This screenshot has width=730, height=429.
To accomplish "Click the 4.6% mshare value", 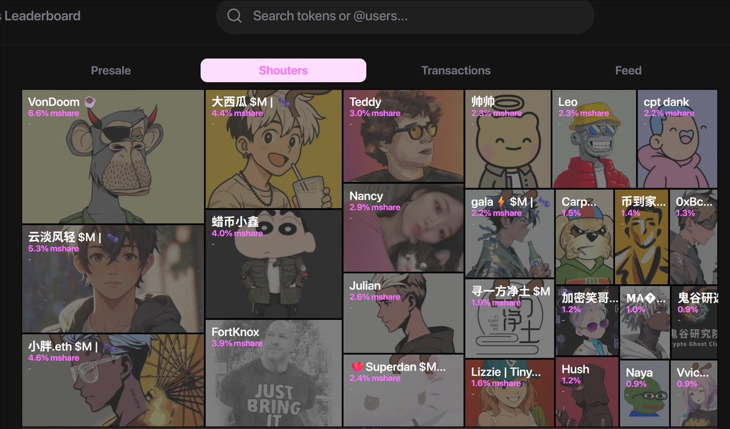I will coord(54,358).
